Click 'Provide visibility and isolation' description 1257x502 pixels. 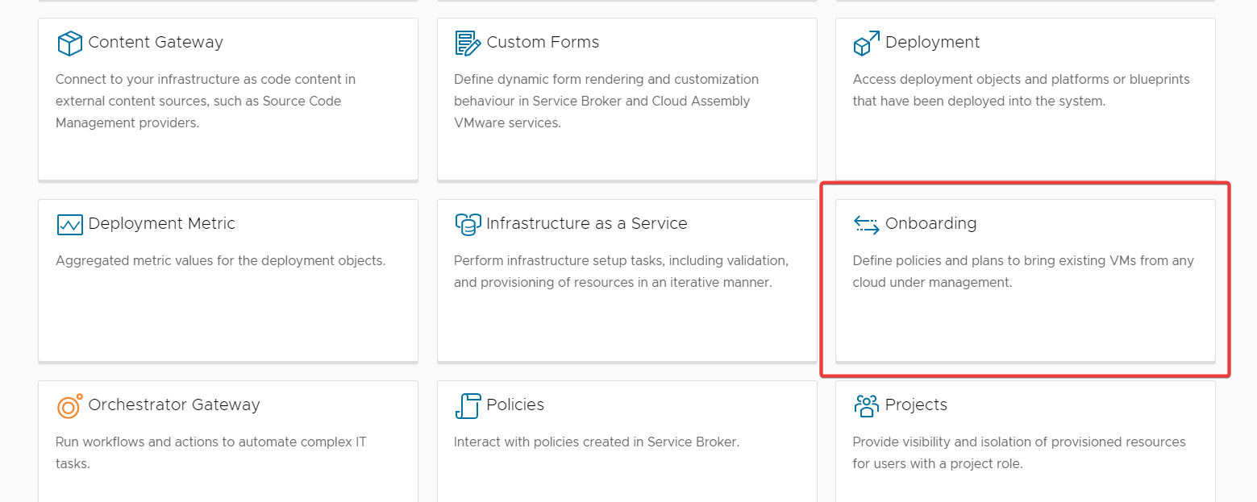pyautogui.click(x=1019, y=453)
